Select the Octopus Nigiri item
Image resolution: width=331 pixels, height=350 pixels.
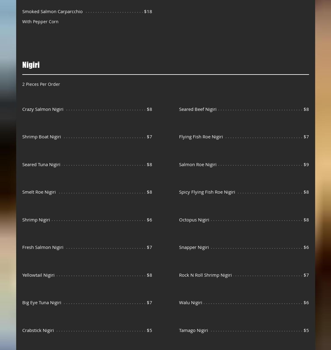click(x=194, y=220)
